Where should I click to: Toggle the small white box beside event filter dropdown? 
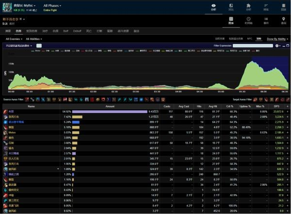(39, 45)
